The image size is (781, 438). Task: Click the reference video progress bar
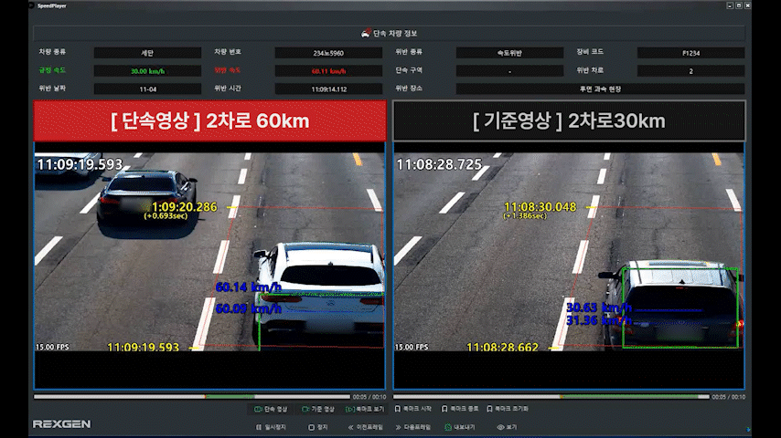click(x=551, y=397)
